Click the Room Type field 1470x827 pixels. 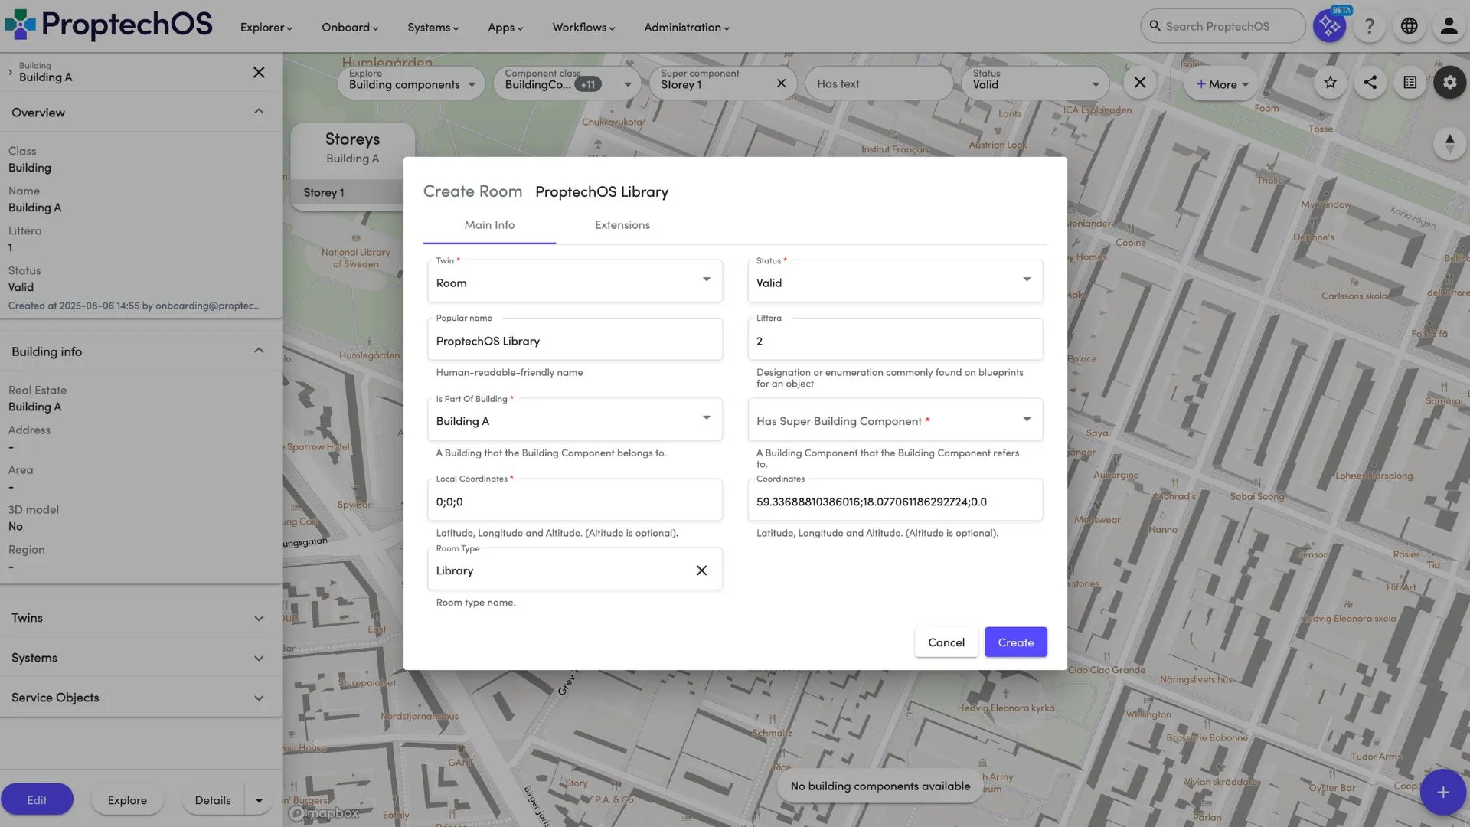click(x=574, y=570)
